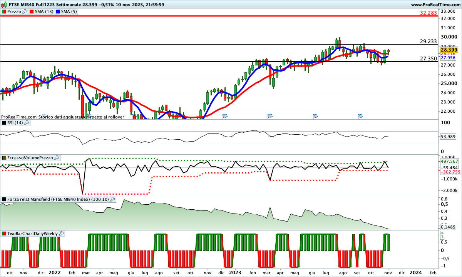Click the black 29.233 horizontal line
This screenshot has height=277, width=462.
coord(219,44)
